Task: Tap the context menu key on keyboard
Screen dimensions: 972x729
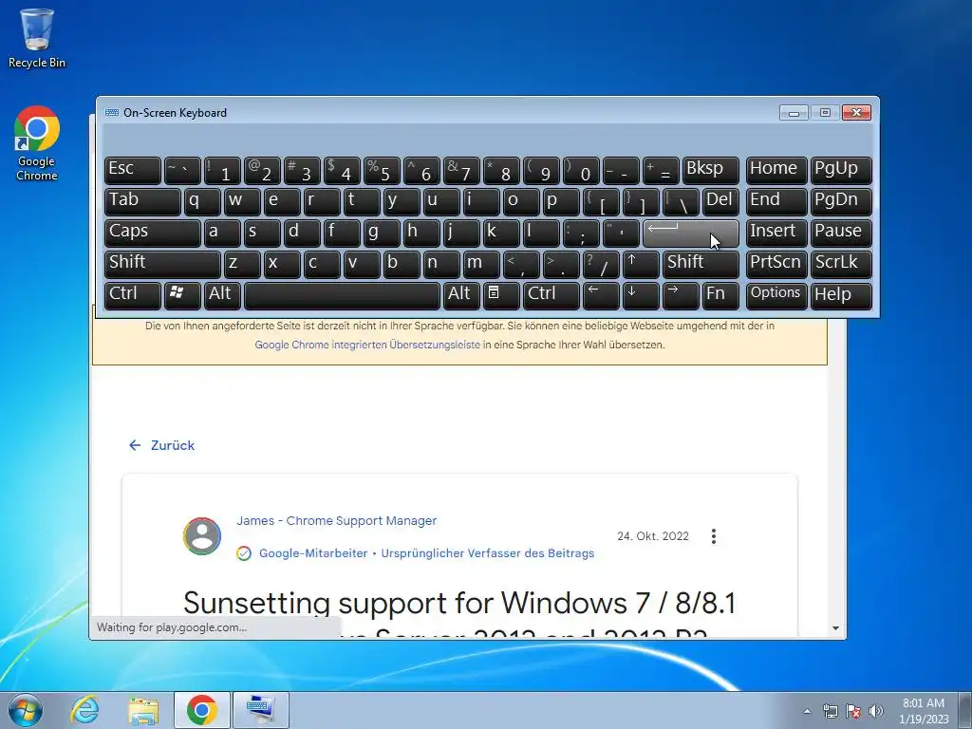Action: click(501, 295)
